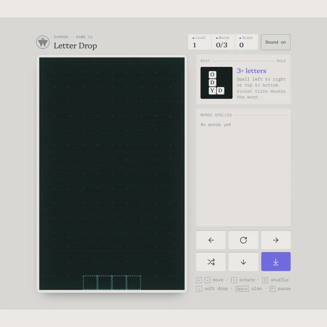Click the '3+ letters' rule heading
This screenshot has height=327, width=327.
pyautogui.click(x=252, y=71)
